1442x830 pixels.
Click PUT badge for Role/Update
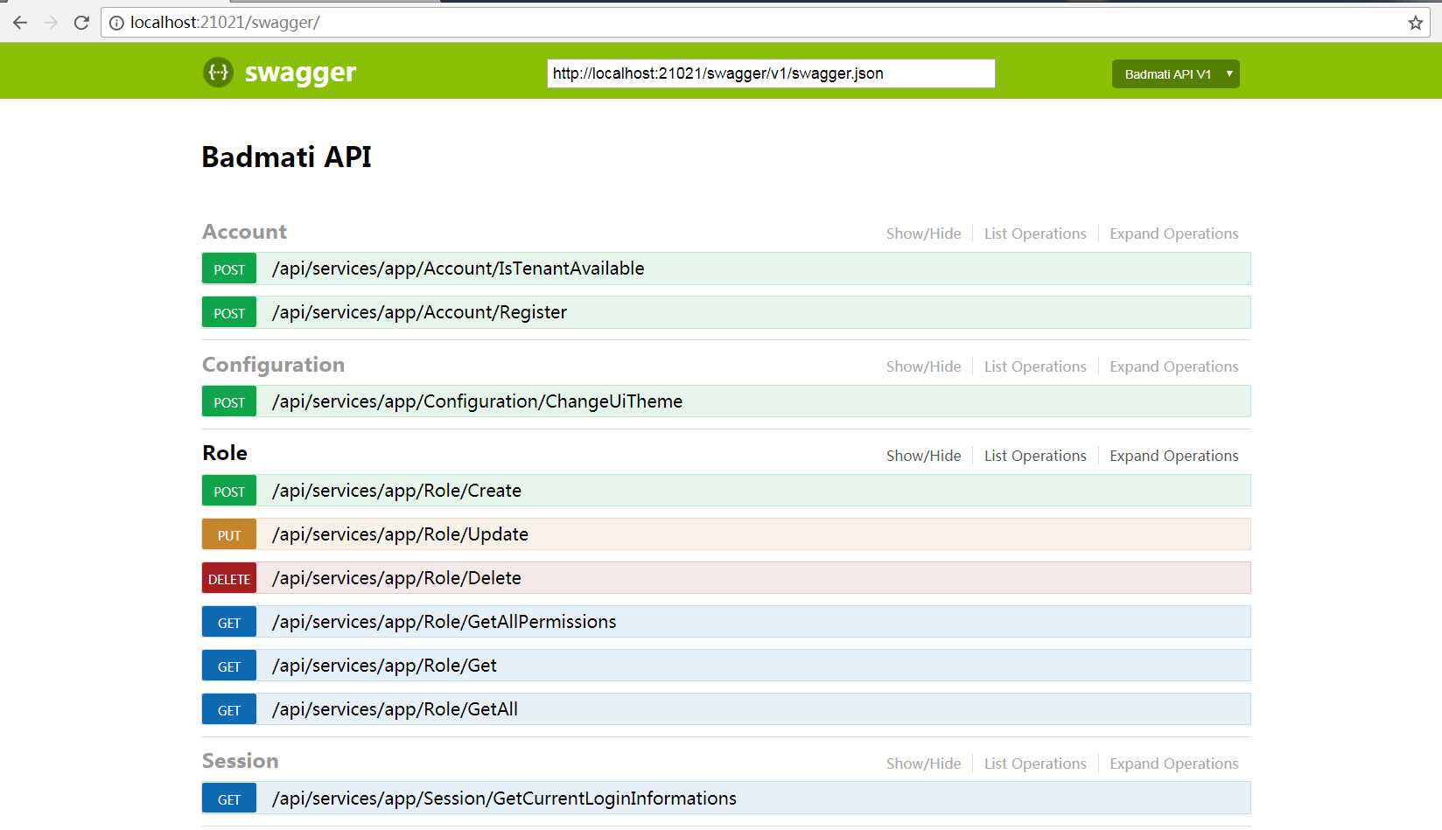[229, 535]
